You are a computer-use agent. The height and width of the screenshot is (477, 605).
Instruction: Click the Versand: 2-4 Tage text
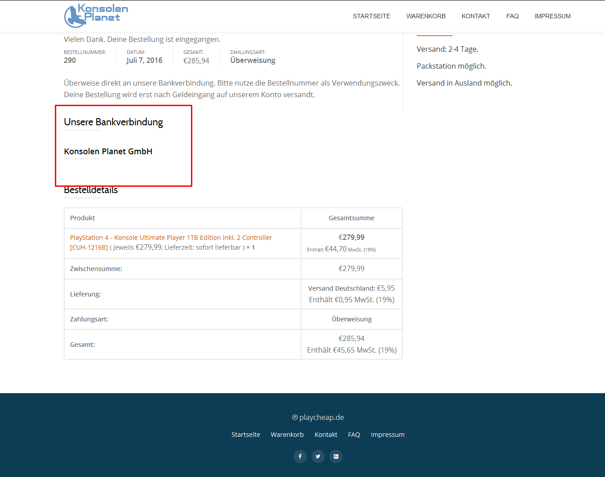coord(448,49)
